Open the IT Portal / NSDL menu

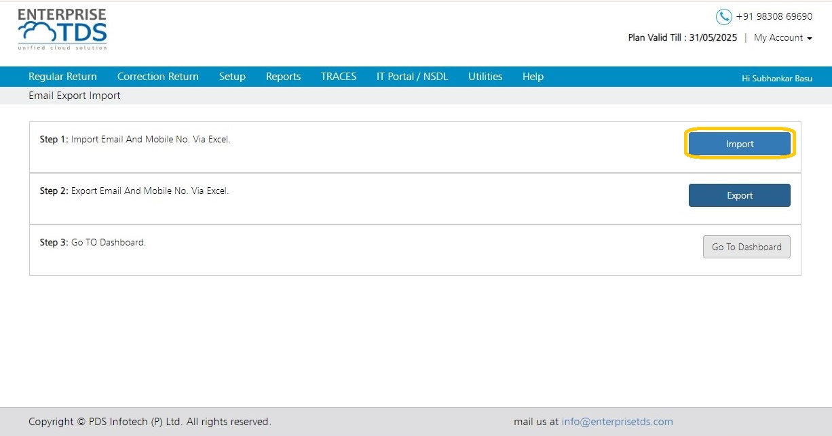[413, 77]
